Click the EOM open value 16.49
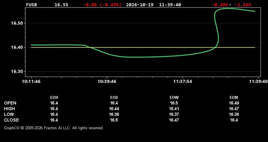The height and width of the screenshot is (142, 268). (234, 103)
